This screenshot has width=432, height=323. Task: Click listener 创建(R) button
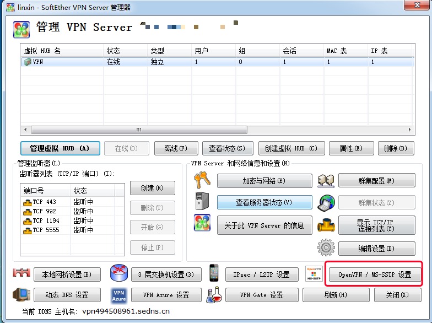[x=152, y=188]
